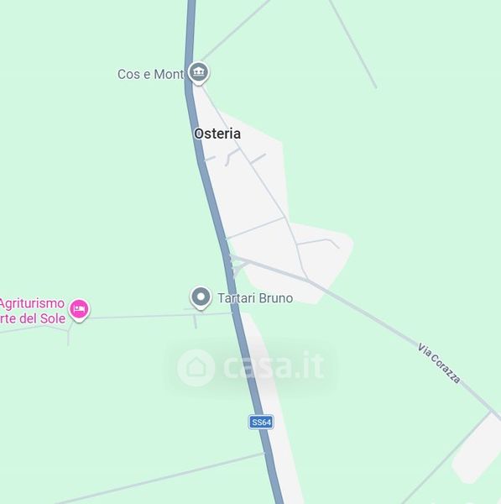
Task: Click the SS64 road shield icon
Action: tap(261, 422)
